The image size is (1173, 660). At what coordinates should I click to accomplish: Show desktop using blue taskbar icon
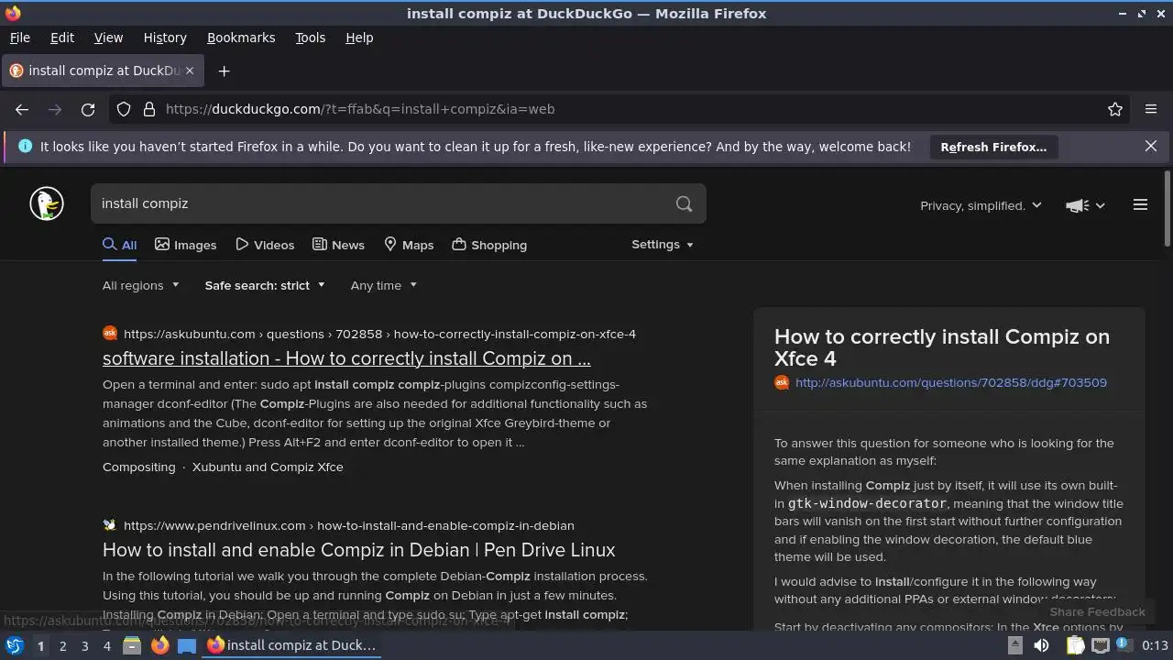point(187,645)
